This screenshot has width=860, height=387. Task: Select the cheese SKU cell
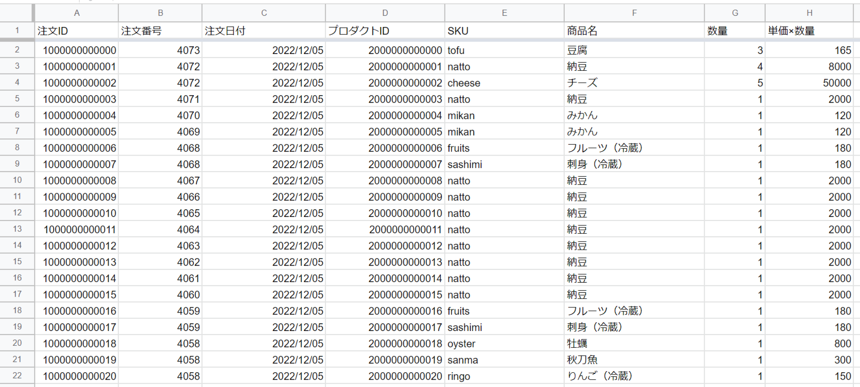(504, 83)
